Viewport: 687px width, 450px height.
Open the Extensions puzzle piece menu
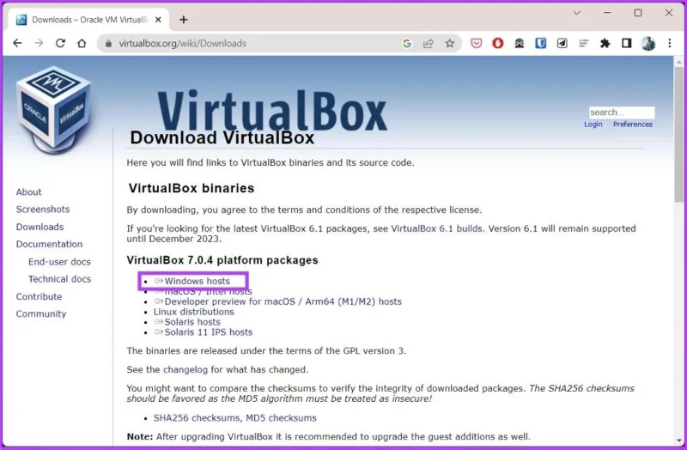605,43
